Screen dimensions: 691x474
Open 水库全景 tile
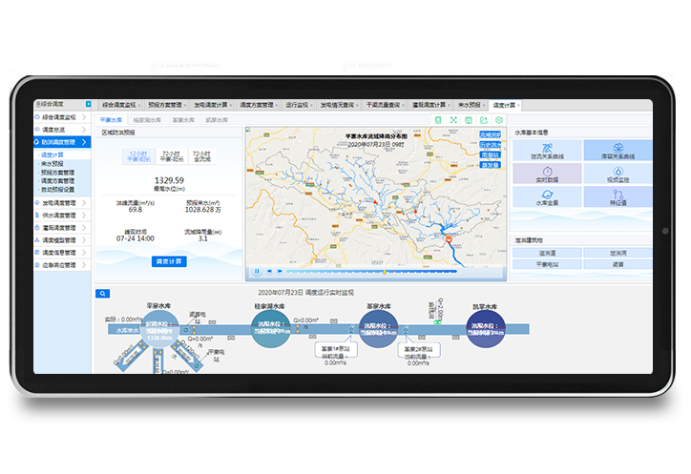pos(546,197)
